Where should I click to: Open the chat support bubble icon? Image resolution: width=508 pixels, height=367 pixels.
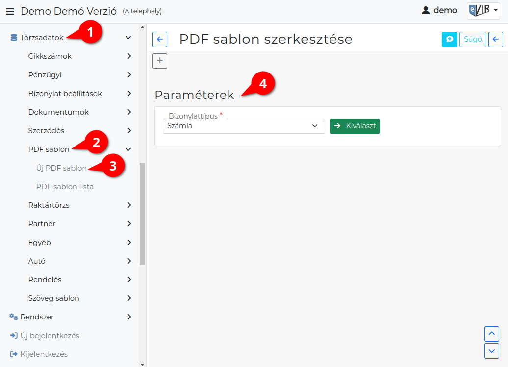449,40
